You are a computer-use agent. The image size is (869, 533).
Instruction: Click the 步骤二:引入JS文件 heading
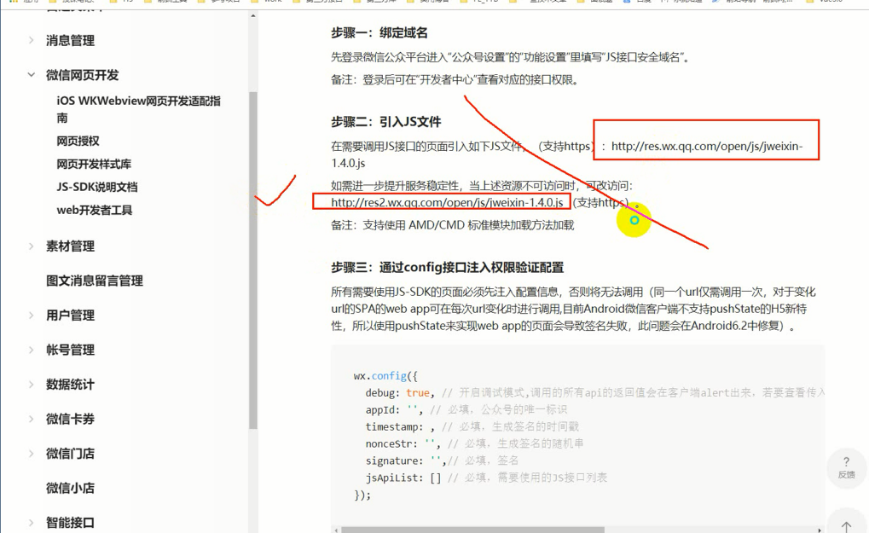(x=386, y=122)
